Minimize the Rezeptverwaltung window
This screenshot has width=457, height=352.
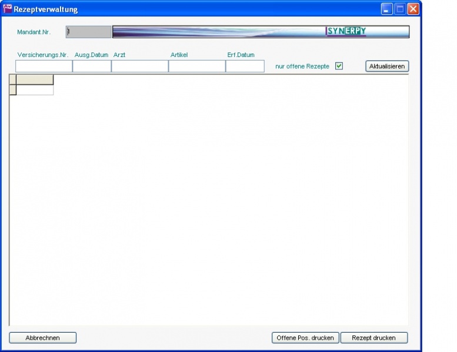point(386,9)
